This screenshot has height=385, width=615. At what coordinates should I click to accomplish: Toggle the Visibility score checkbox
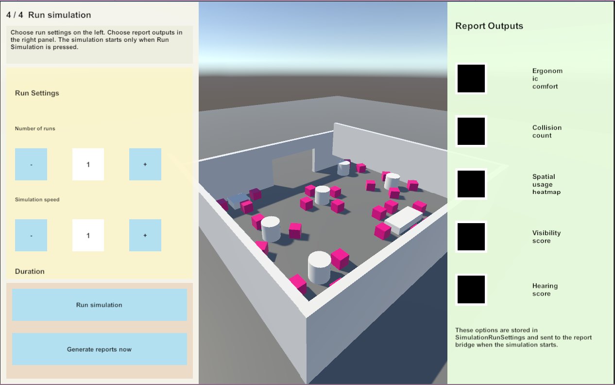click(471, 237)
